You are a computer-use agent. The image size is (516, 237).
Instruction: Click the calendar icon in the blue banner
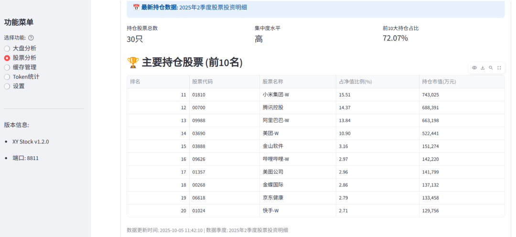coord(136,8)
